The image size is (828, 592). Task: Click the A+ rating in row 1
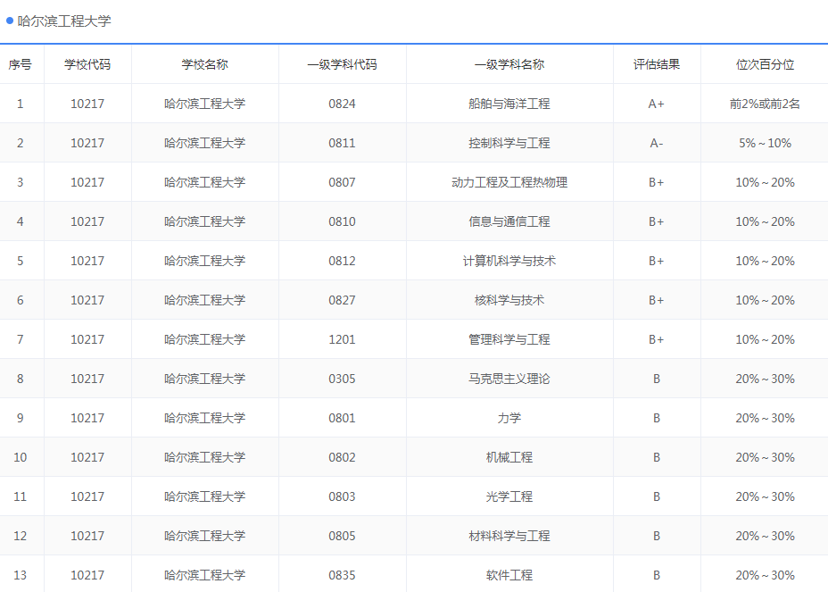656,103
